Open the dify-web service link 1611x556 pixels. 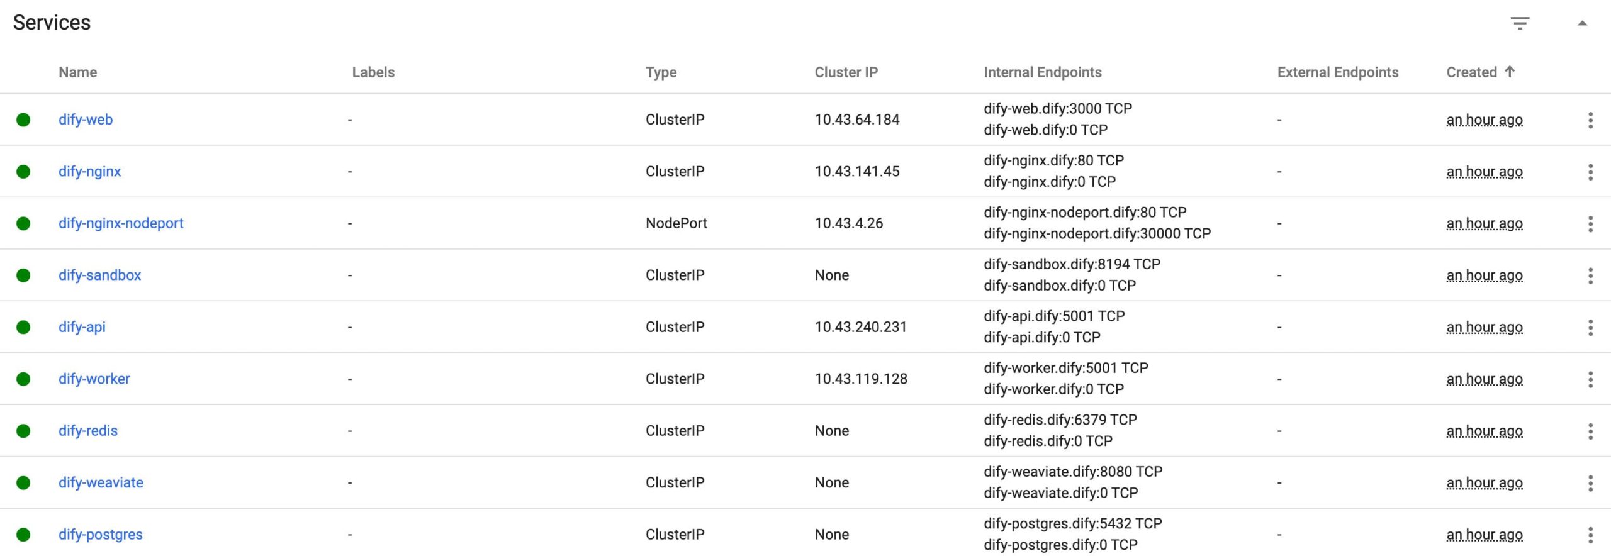tap(86, 120)
